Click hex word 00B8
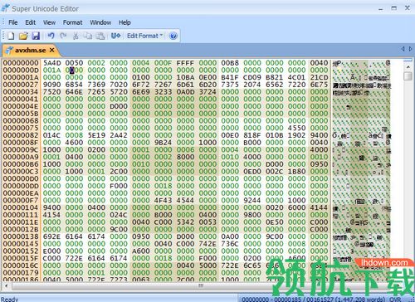This screenshot has width=415, height=302. click(230, 63)
